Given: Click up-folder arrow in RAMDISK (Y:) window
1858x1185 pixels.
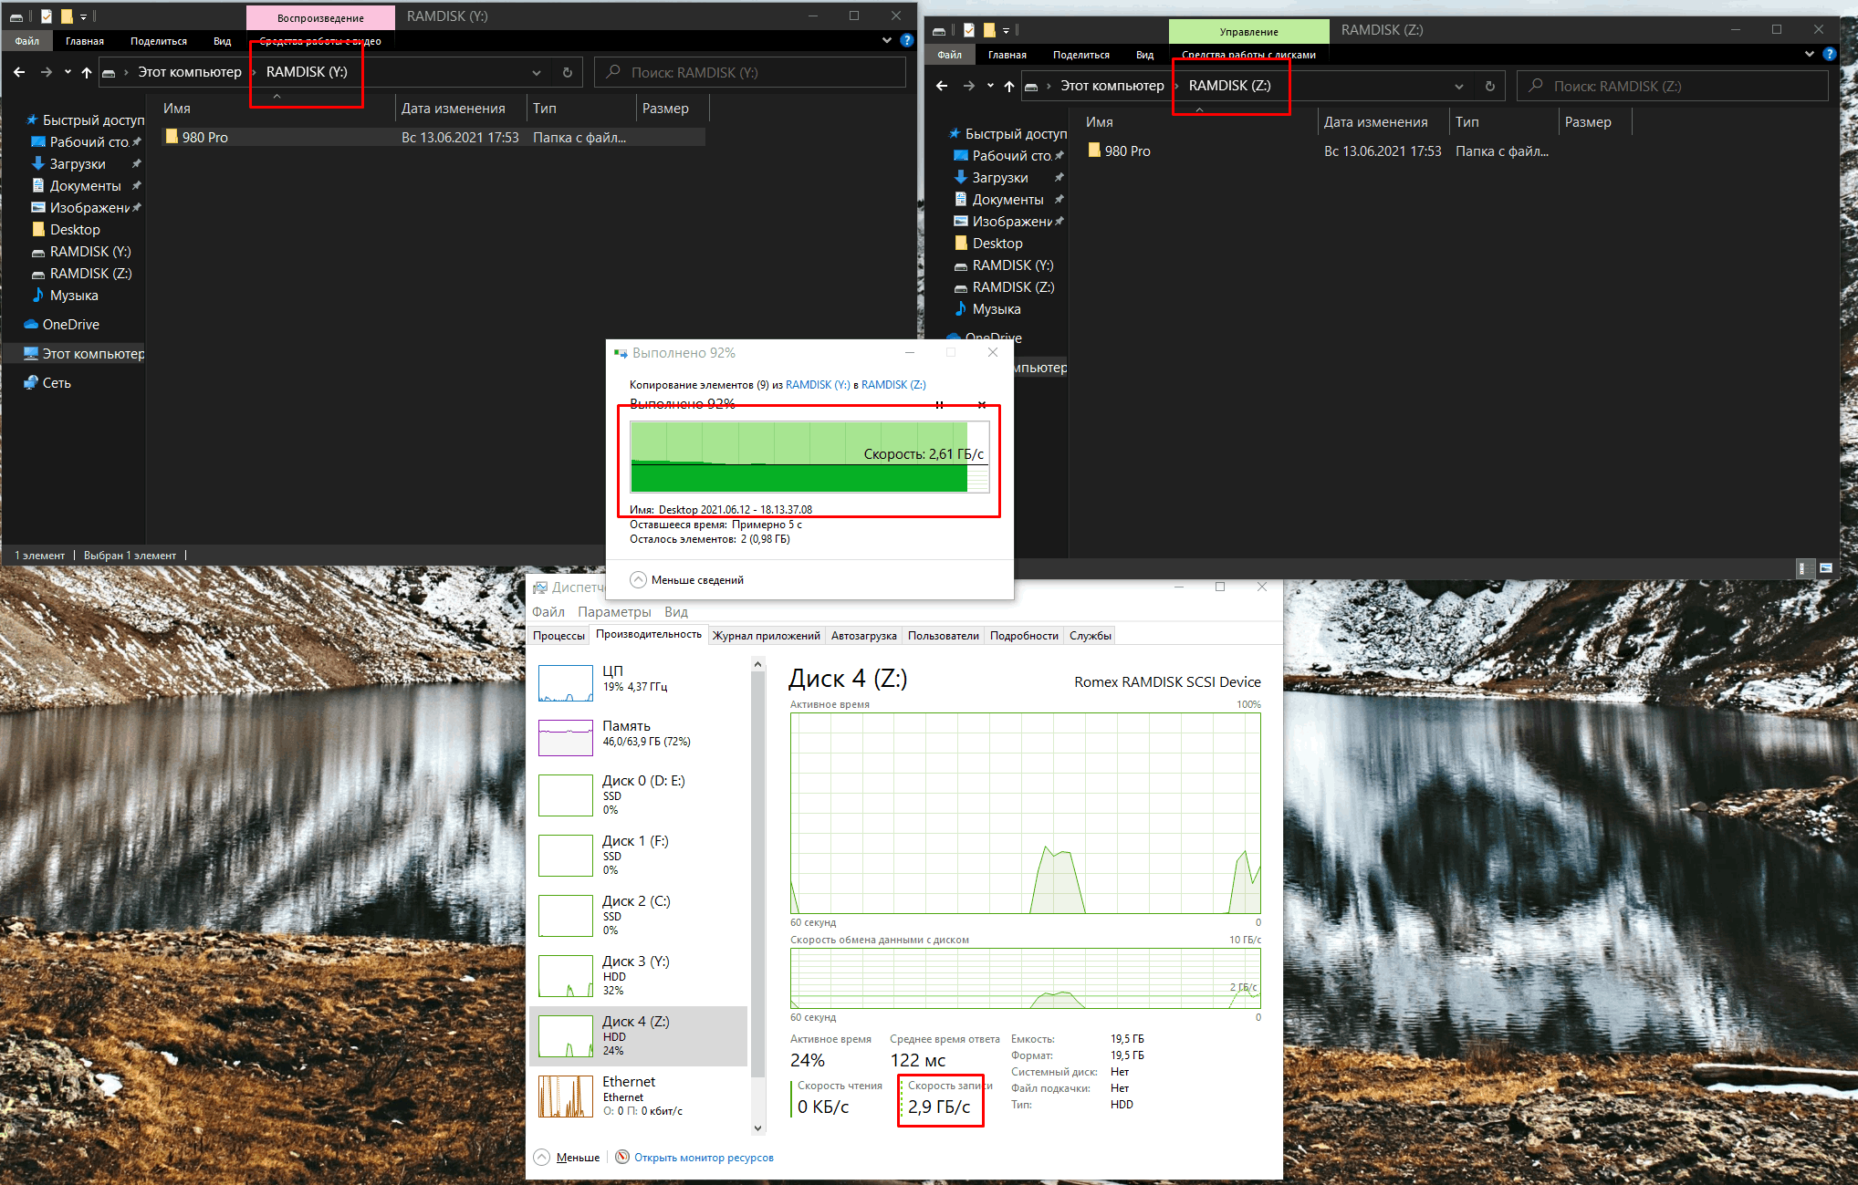Looking at the screenshot, I should [87, 72].
